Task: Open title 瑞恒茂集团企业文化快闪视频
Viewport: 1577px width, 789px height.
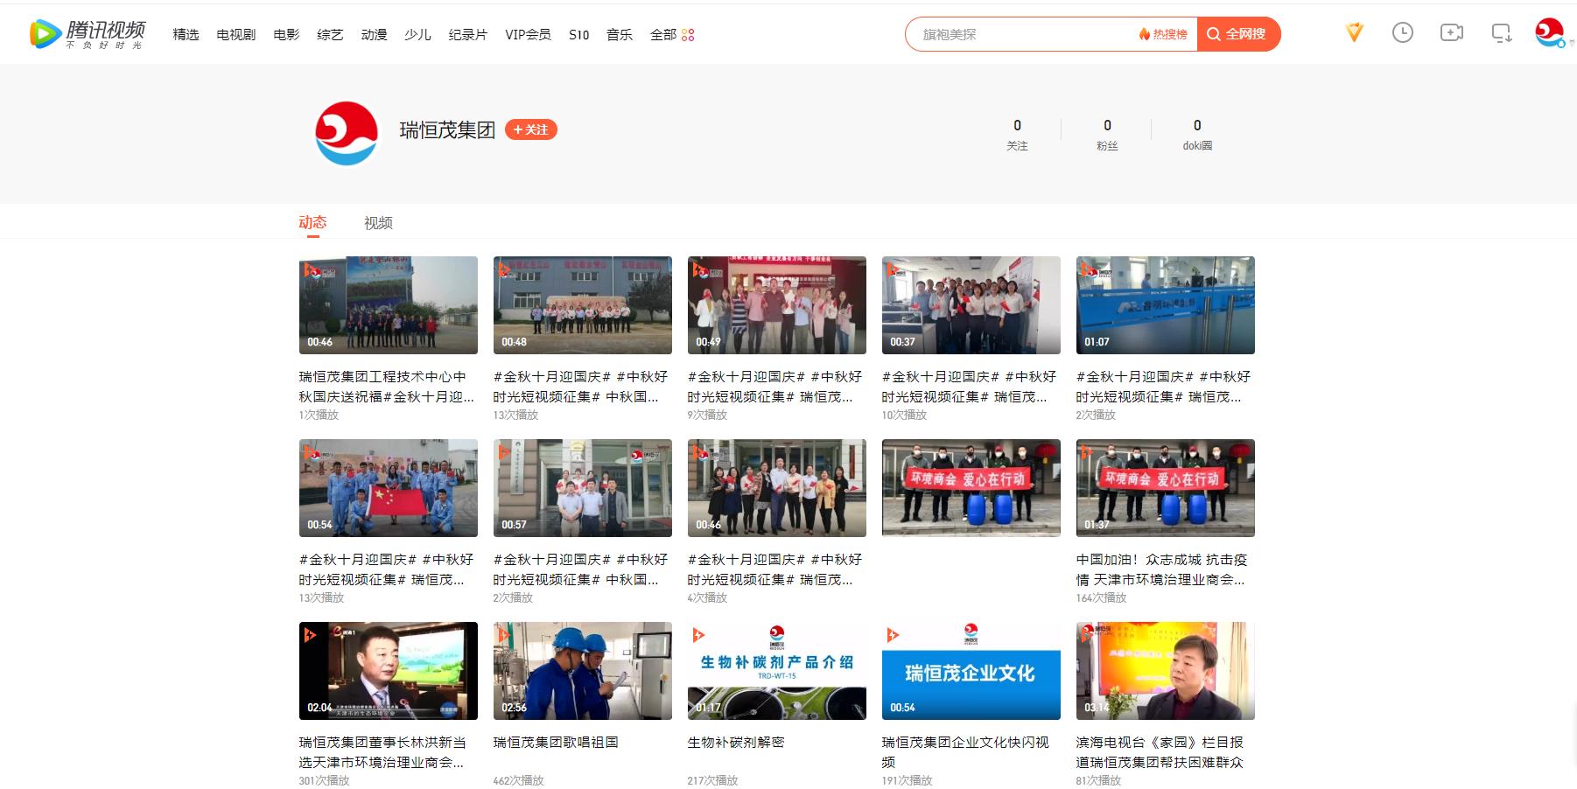Action: (965, 752)
